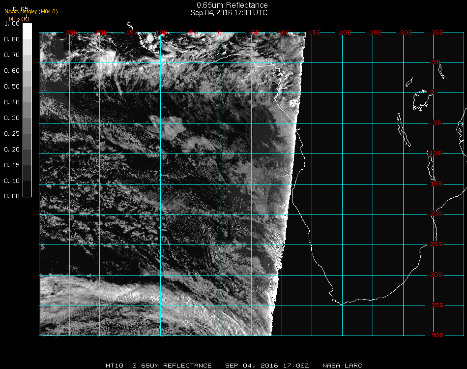This screenshot has height=369, width=467.
Task: Select the 0.10 color bar value
Action: click(x=12, y=181)
